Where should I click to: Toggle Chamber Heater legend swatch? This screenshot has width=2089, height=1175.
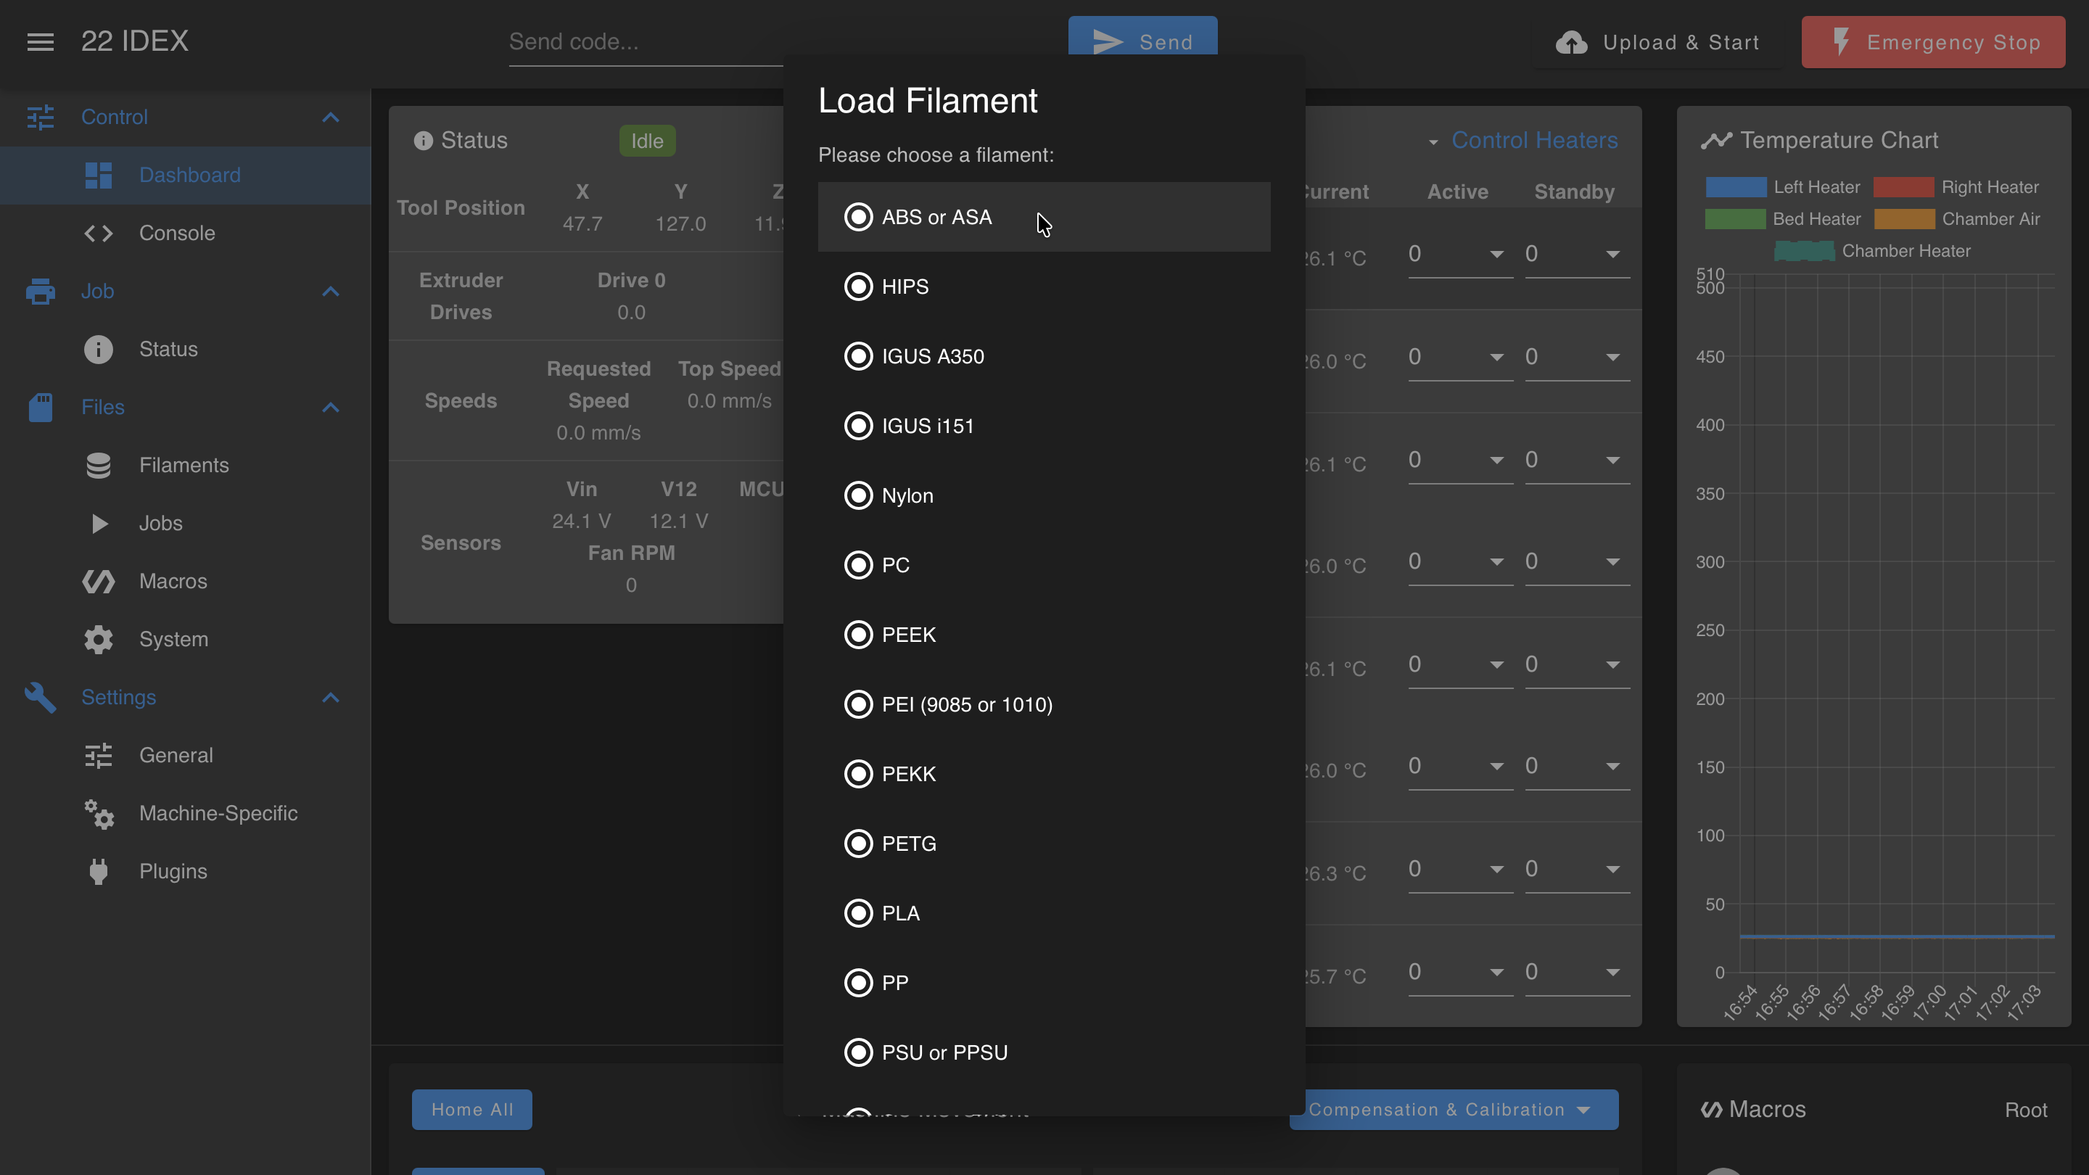pyautogui.click(x=1805, y=252)
